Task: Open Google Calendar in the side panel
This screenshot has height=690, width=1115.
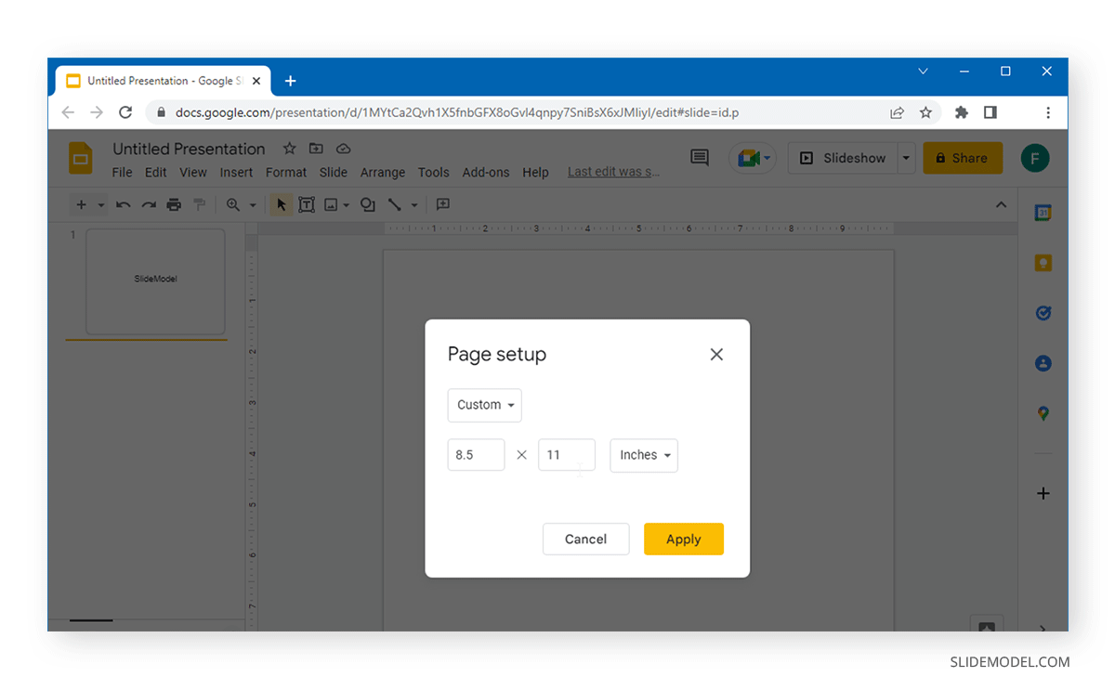Action: click(x=1043, y=212)
